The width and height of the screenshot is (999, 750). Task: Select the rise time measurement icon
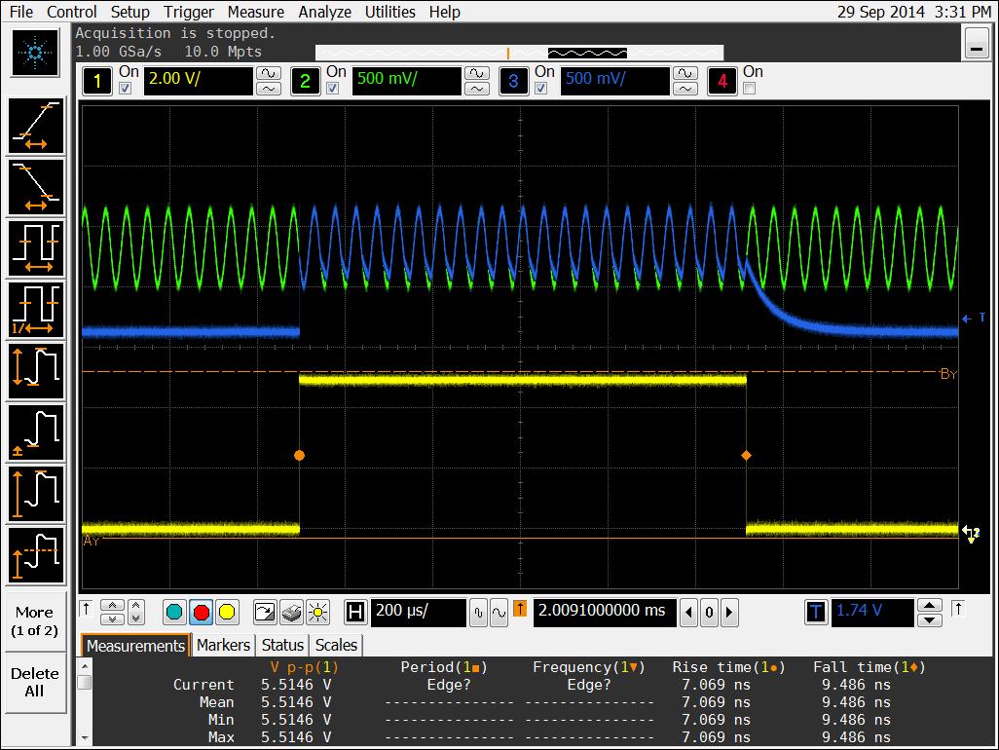(x=36, y=127)
